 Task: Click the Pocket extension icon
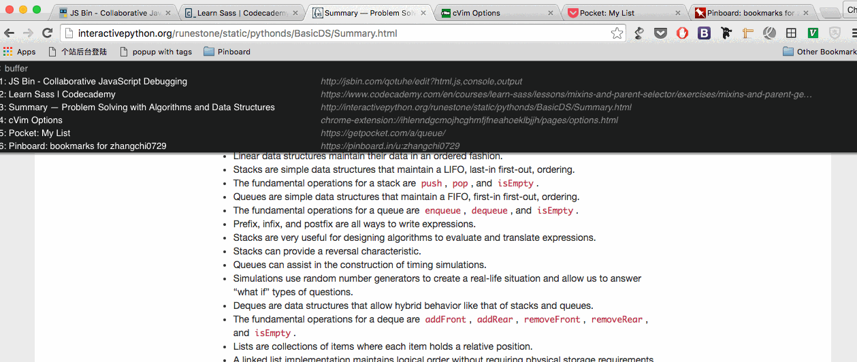660,33
